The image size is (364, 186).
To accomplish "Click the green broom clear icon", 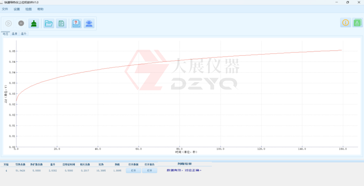I will (x=34, y=24).
